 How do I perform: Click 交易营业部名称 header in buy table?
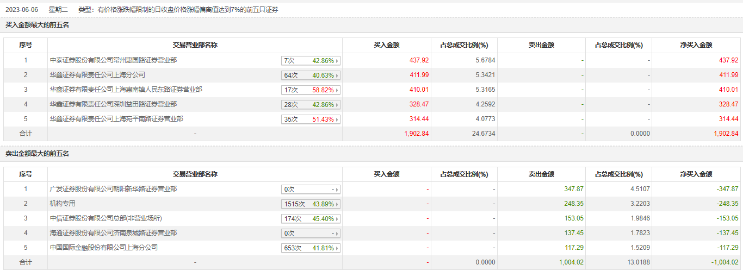[x=195, y=46]
